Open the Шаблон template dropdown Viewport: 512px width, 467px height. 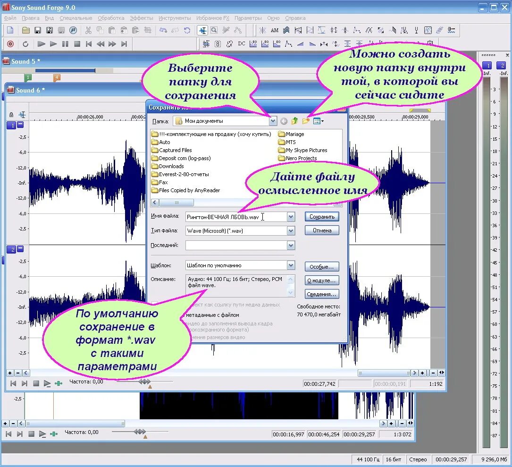pos(291,265)
